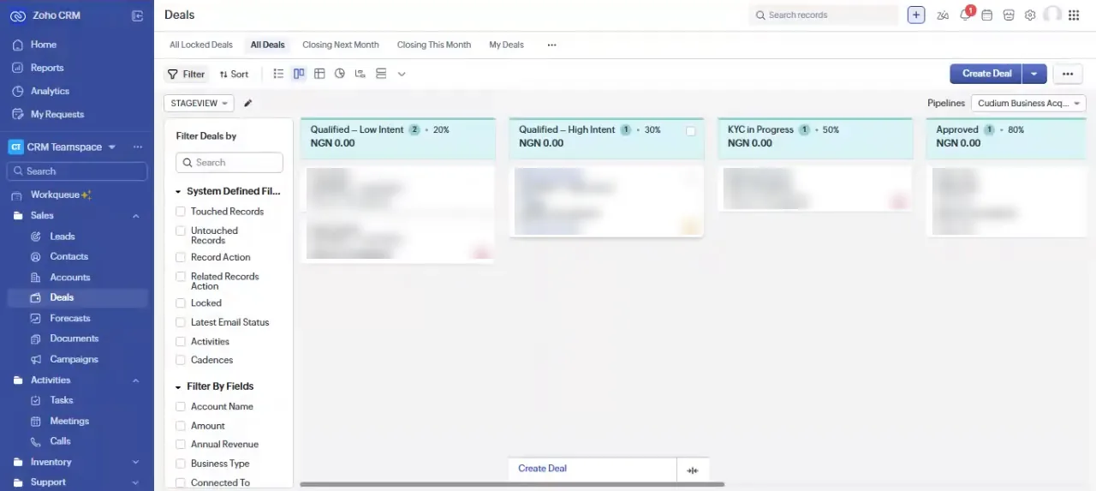Collapse Filter By Fields section
This screenshot has height=491, width=1096.
point(178,387)
